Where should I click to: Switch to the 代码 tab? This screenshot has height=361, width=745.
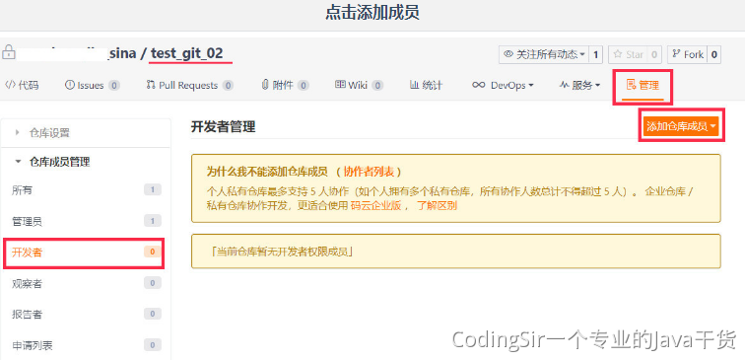22,85
